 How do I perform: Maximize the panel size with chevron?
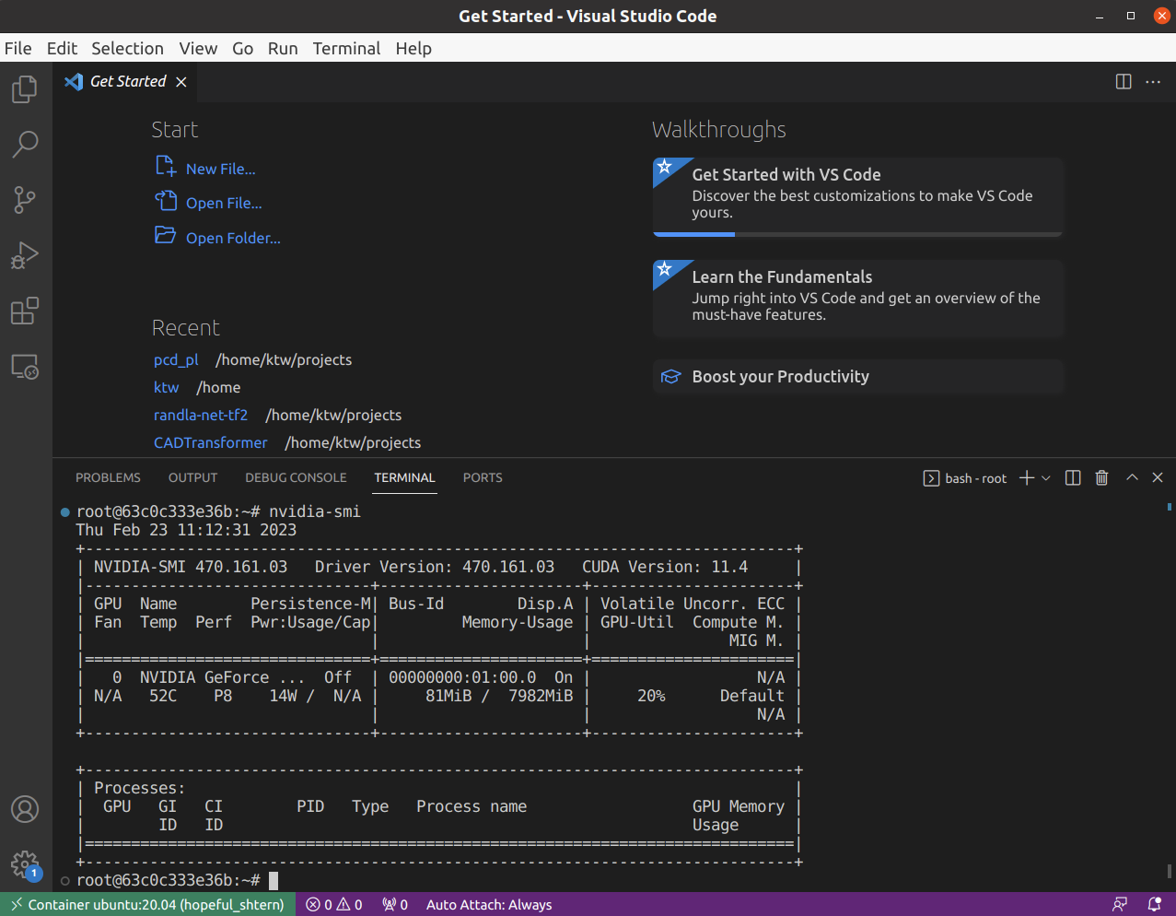pyautogui.click(x=1133, y=477)
